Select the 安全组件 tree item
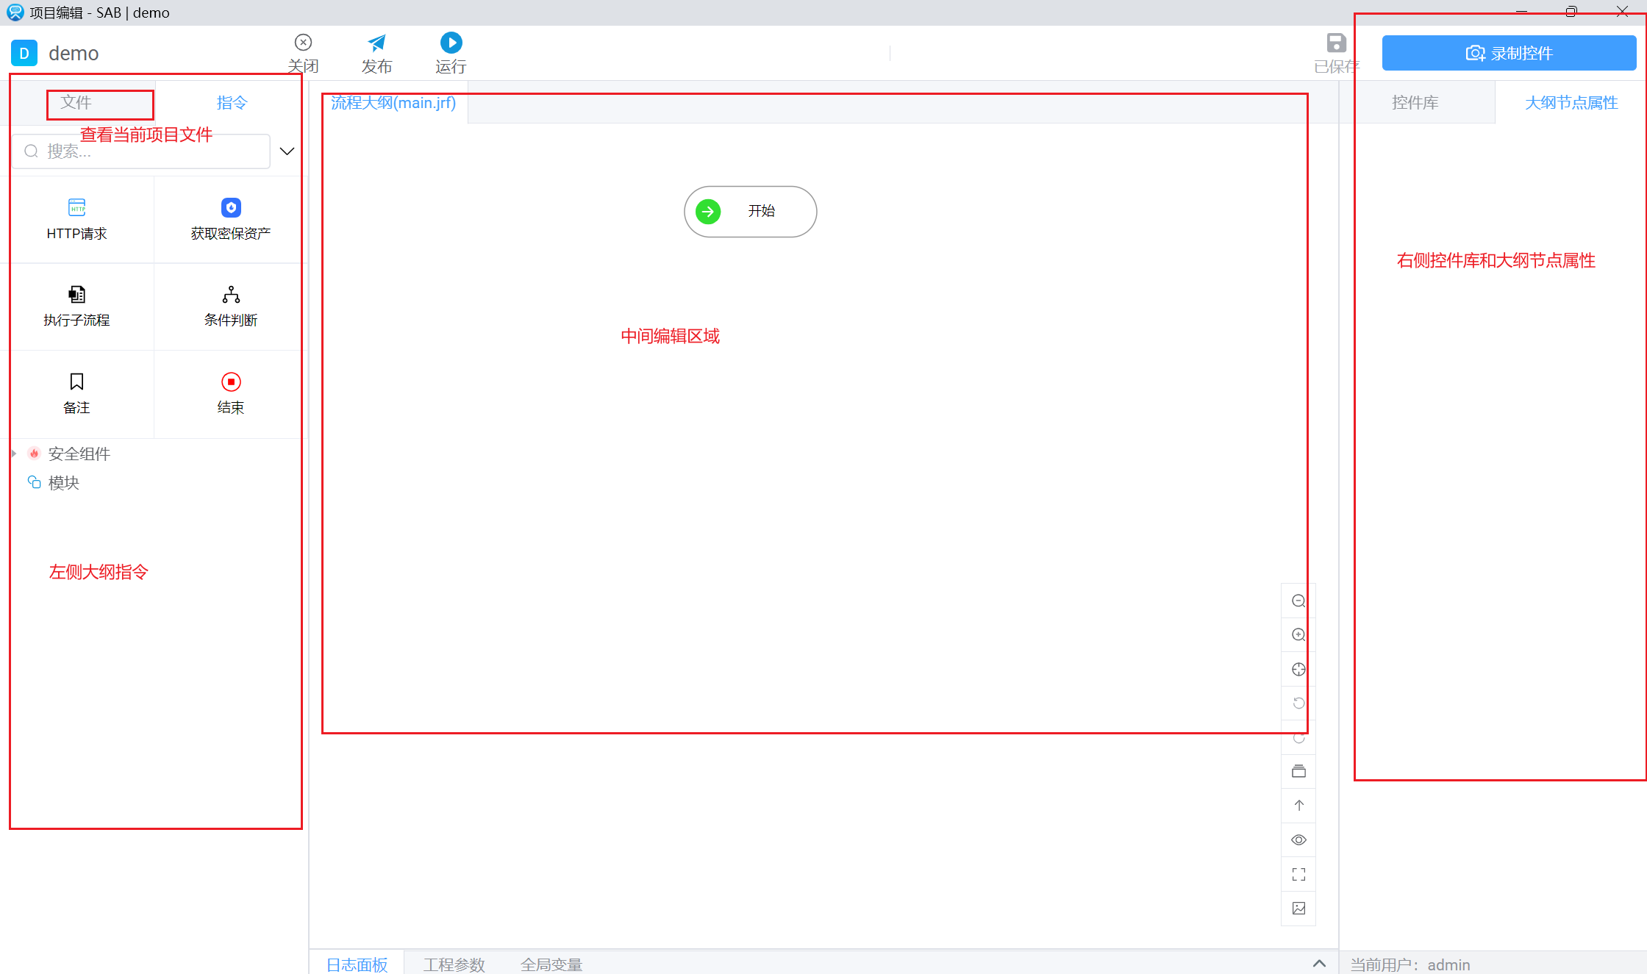 [x=79, y=454]
